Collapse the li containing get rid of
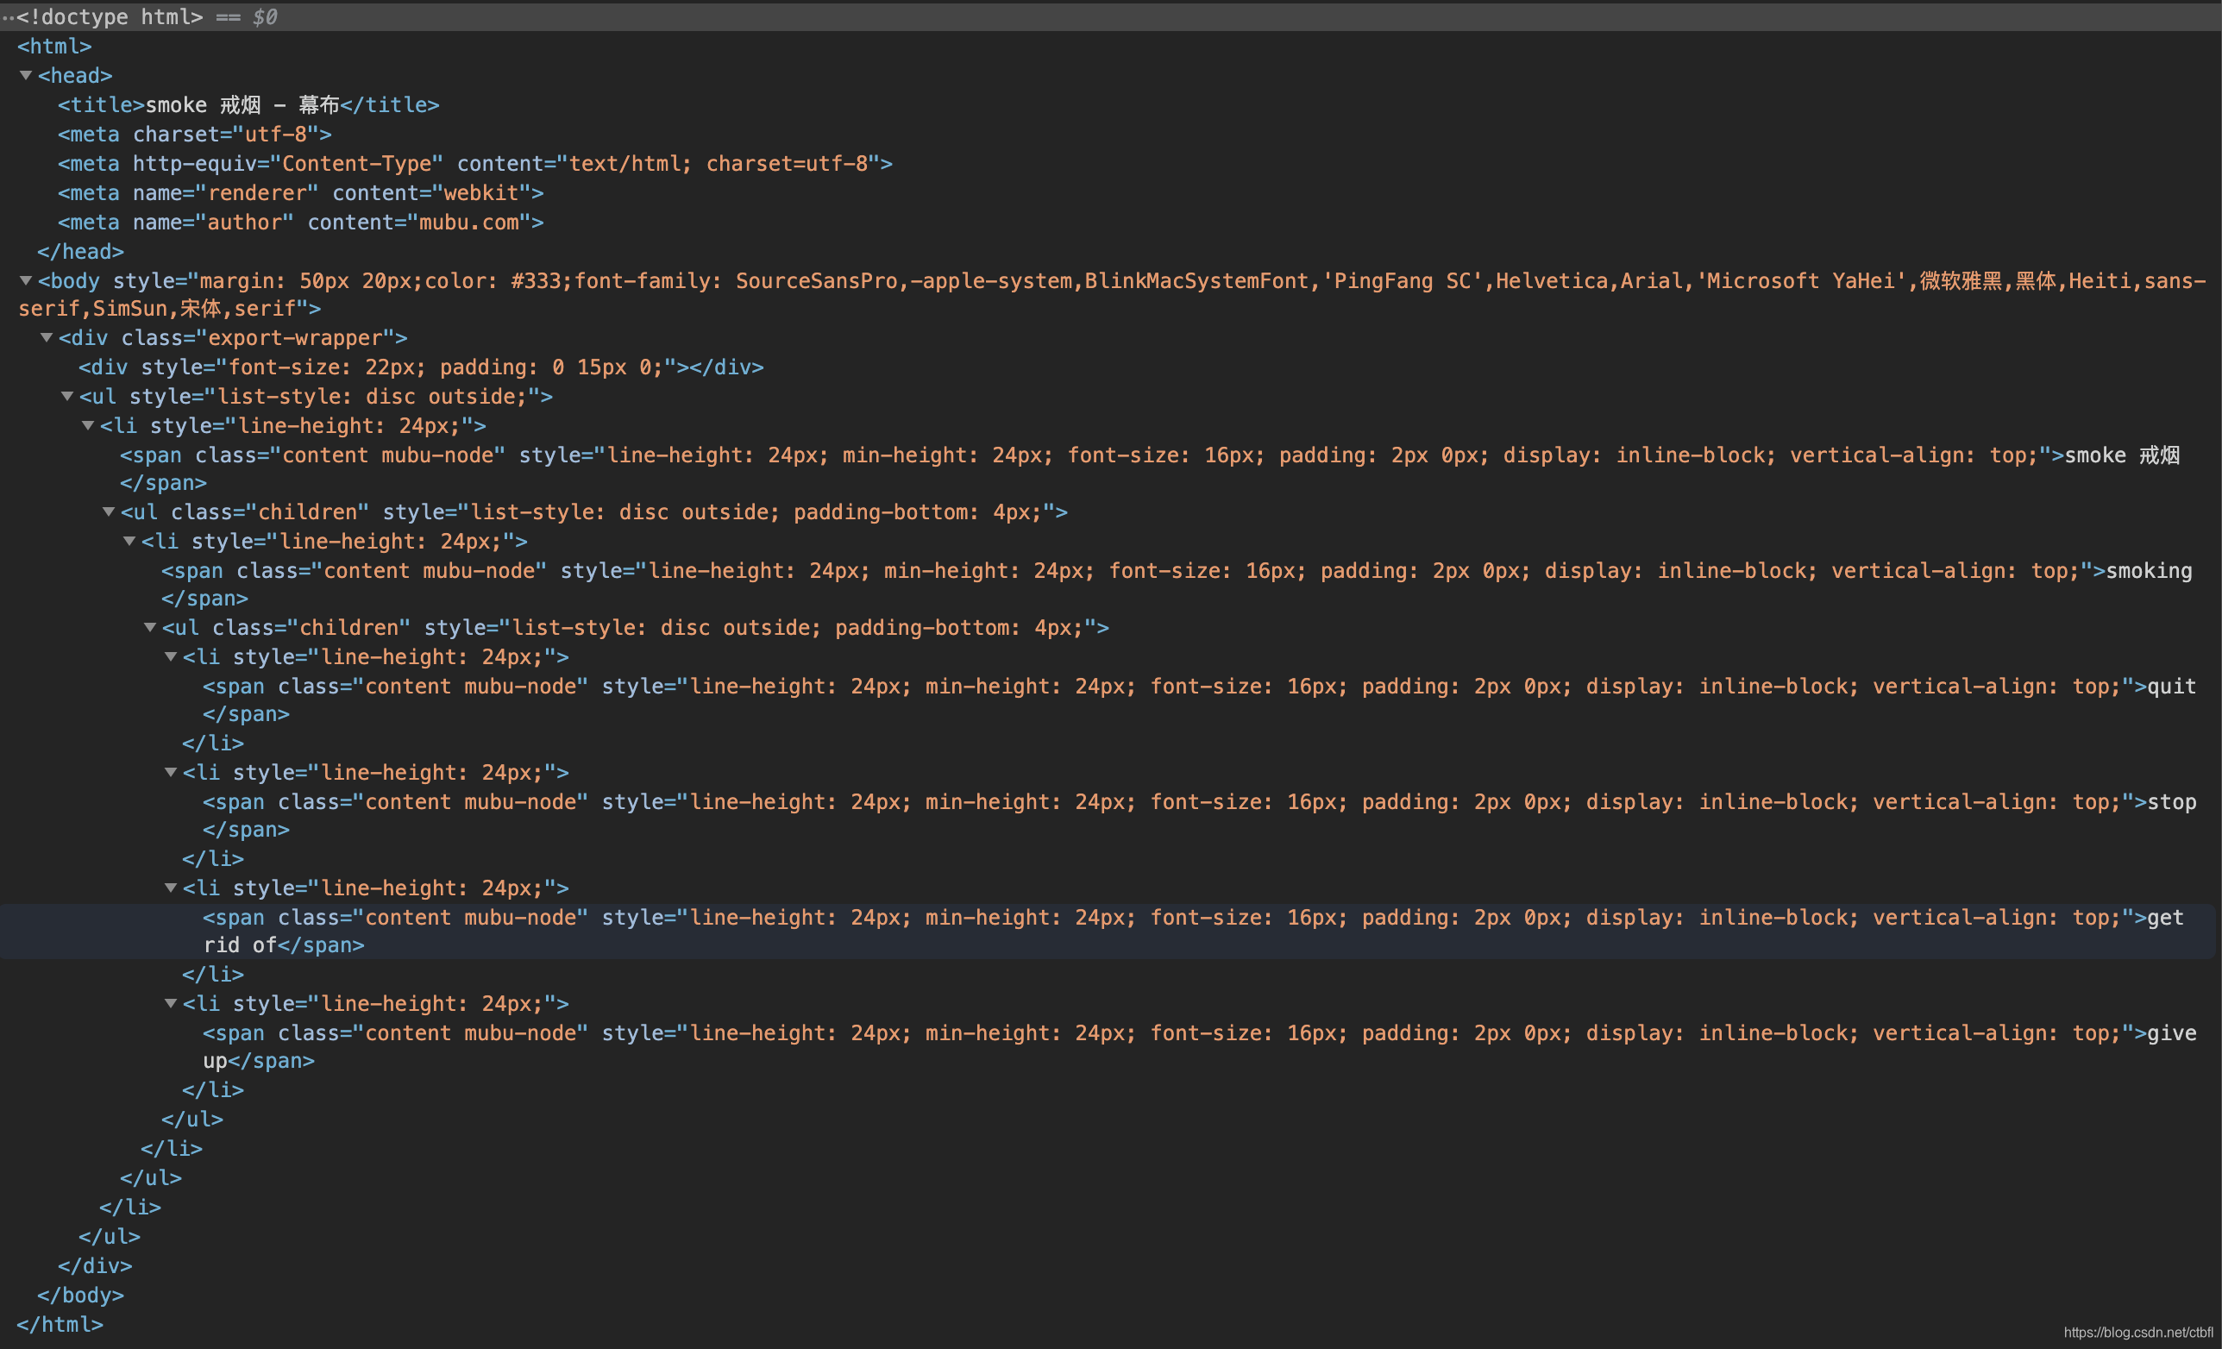 click(172, 888)
